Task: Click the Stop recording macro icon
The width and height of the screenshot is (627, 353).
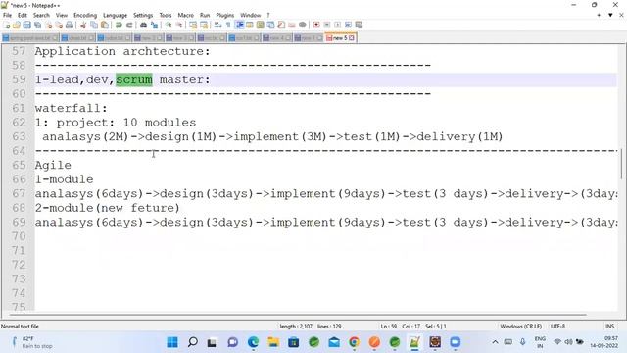Action: (x=326, y=25)
